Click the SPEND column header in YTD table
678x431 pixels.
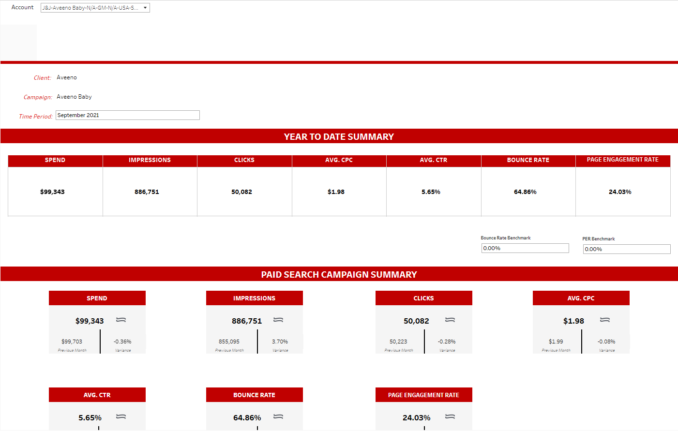point(55,161)
